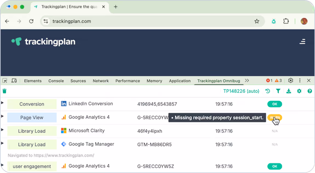View site information icon in address bar
The image size is (315, 173).
tap(46, 21)
